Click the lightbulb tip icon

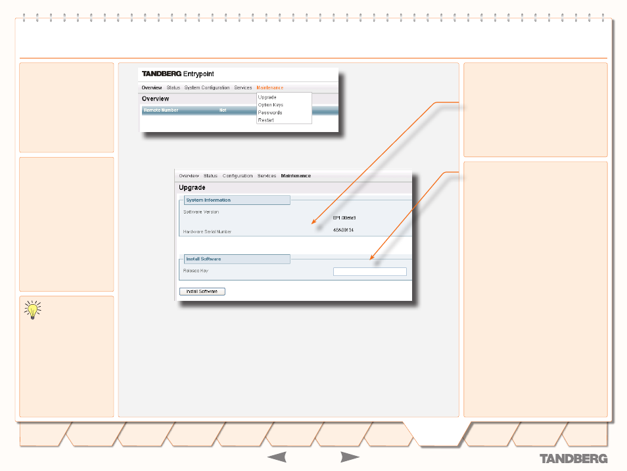click(33, 310)
